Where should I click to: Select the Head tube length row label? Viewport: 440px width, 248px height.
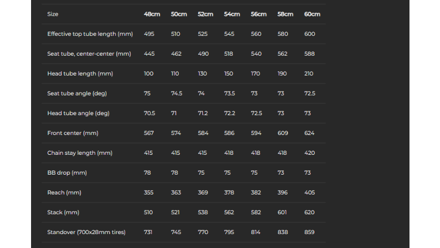pos(80,73)
